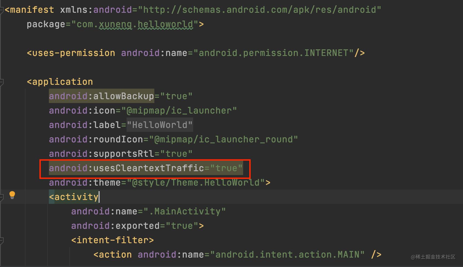Collapse the application tag fold marker
The image size is (463, 267).
click(x=1, y=82)
